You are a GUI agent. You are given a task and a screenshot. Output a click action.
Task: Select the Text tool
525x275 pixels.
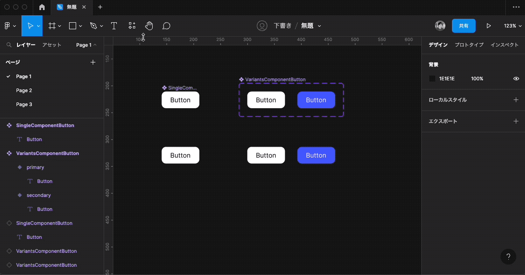click(x=114, y=26)
